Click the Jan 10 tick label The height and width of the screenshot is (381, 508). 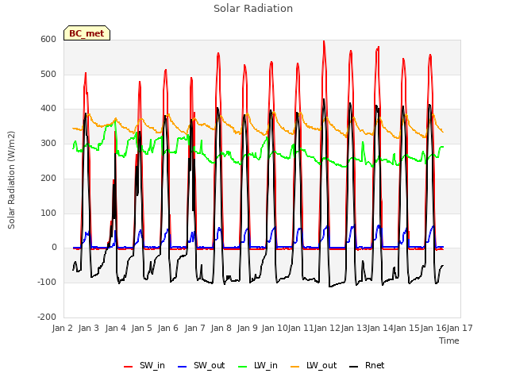coord(274,328)
